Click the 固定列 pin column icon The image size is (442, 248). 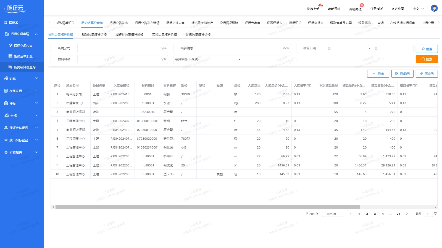[427, 74]
